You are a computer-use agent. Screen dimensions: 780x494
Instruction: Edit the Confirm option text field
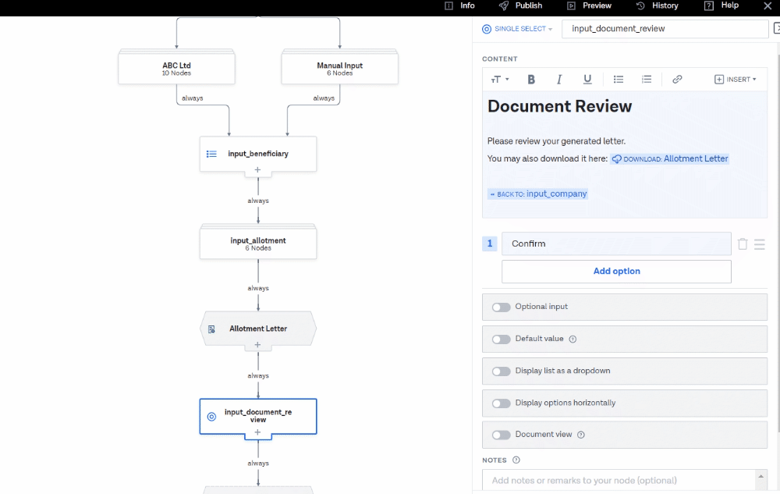point(616,243)
